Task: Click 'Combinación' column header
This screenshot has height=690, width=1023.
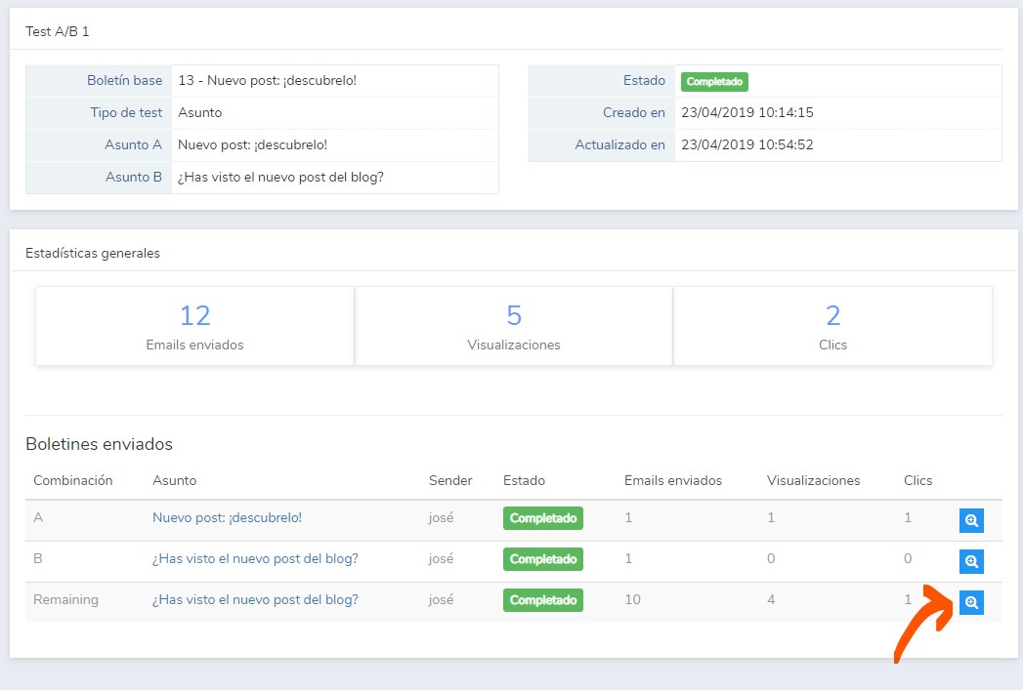Action: (x=73, y=480)
